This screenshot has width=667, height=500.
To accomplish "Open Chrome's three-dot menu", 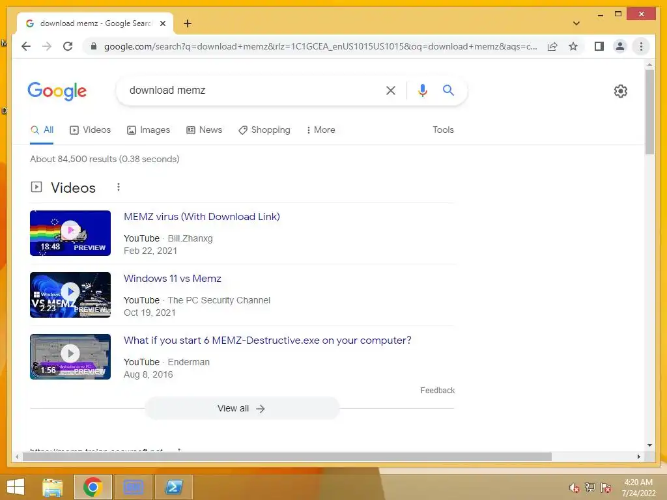I will coord(641,46).
